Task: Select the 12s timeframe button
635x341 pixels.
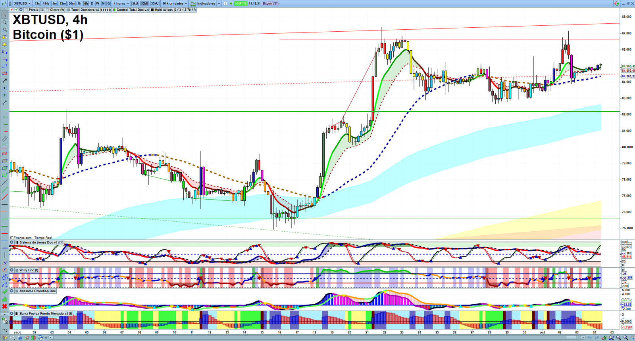Action: 37,4
